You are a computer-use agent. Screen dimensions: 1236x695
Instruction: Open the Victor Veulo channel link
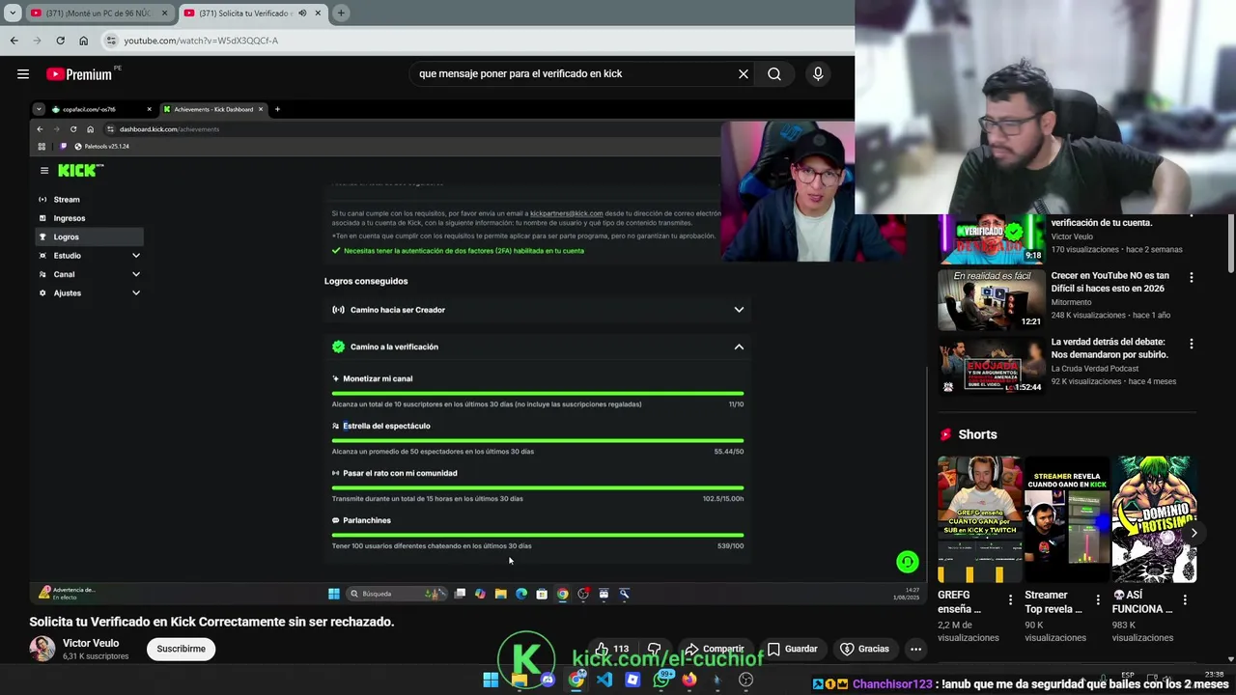(91, 643)
